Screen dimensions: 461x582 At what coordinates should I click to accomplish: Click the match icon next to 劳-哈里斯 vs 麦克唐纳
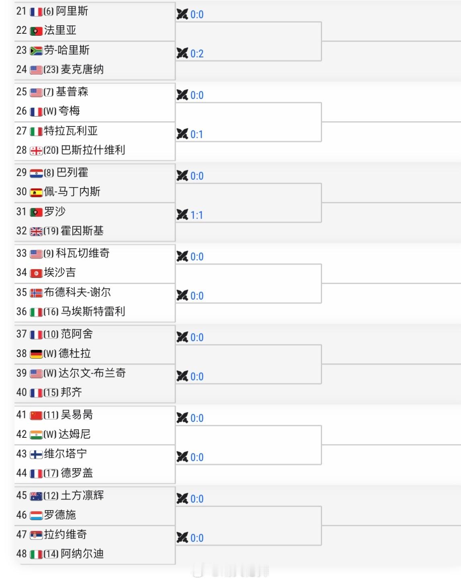click(x=182, y=53)
